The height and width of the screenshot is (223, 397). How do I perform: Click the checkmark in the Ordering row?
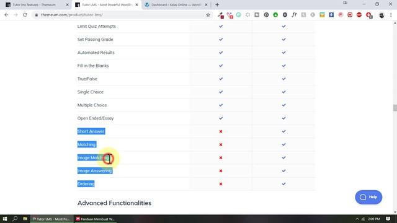click(283, 184)
